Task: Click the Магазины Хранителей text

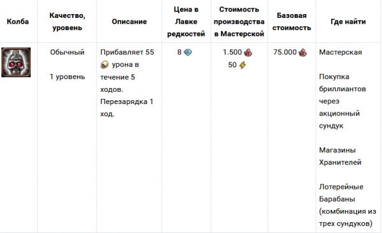Action: pyautogui.click(x=340, y=156)
